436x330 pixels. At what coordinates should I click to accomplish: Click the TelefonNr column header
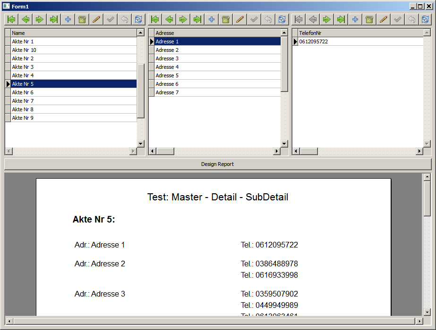(x=359, y=33)
